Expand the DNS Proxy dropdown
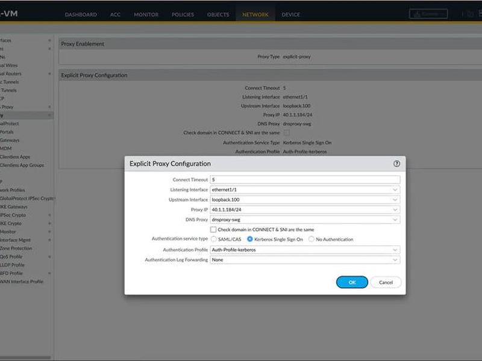 pos(395,220)
